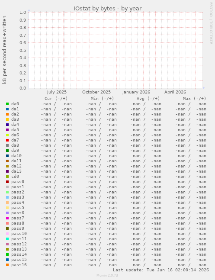Select the da1 legend label
This screenshot has width=215, height=280.
[x=15, y=109]
